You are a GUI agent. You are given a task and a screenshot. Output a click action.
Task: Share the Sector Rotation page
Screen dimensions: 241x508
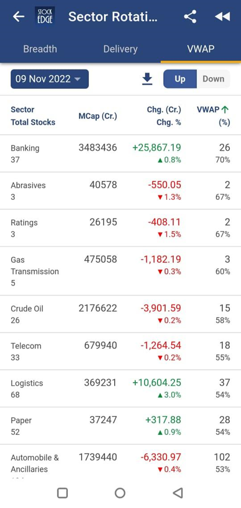190,16
